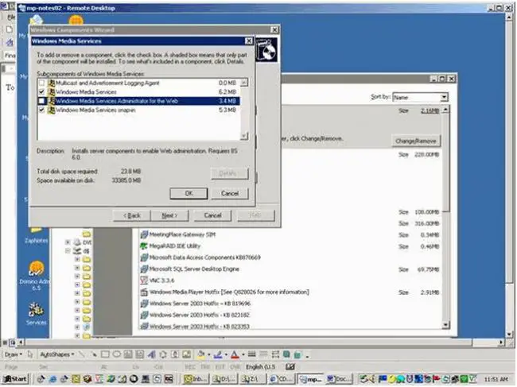Select VNC 3.3.6 program icon
The image size is (517, 387).
click(x=144, y=281)
